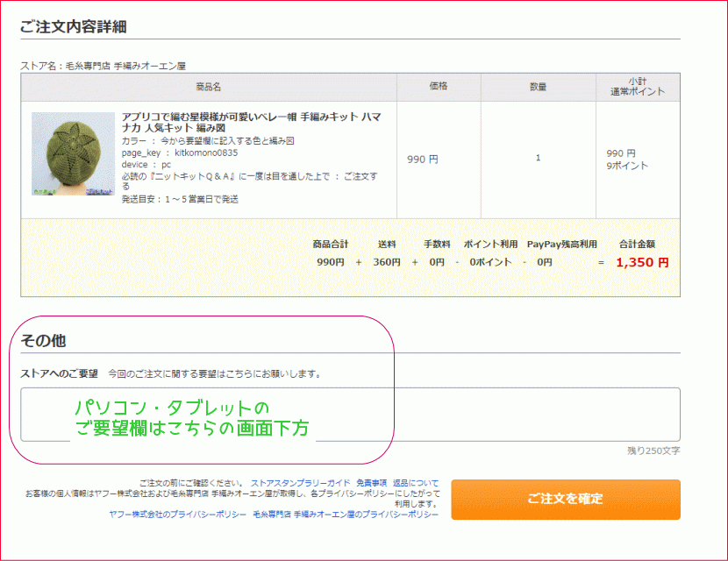Click the 990 円 price in the 価格 column
The width and height of the screenshot is (728, 561).
(x=423, y=160)
